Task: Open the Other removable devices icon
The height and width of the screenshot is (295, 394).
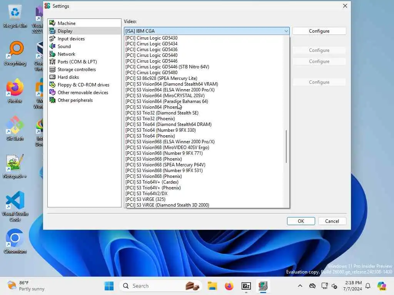Action: [x=52, y=92]
